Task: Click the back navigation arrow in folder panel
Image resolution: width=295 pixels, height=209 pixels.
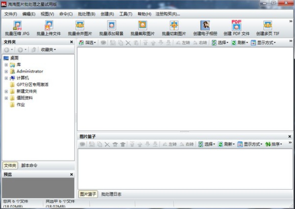Action: tap(7, 50)
